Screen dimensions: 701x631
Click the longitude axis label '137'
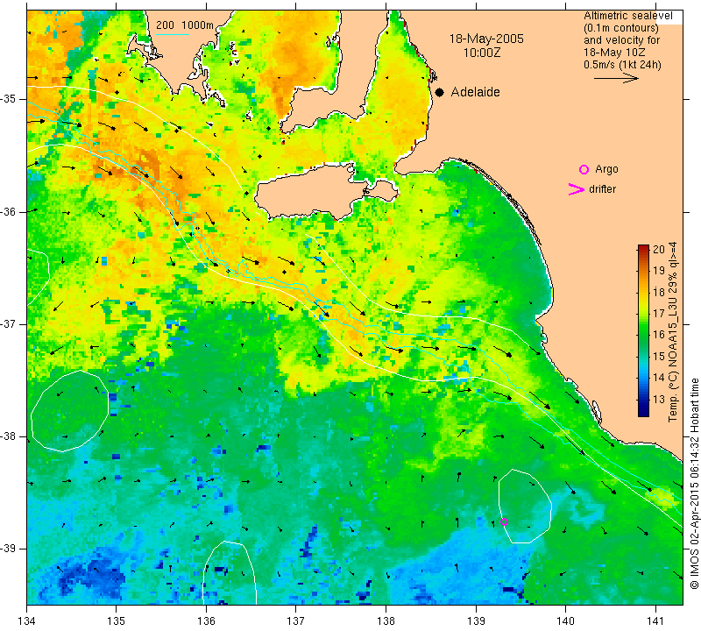pyautogui.click(x=296, y=620)
